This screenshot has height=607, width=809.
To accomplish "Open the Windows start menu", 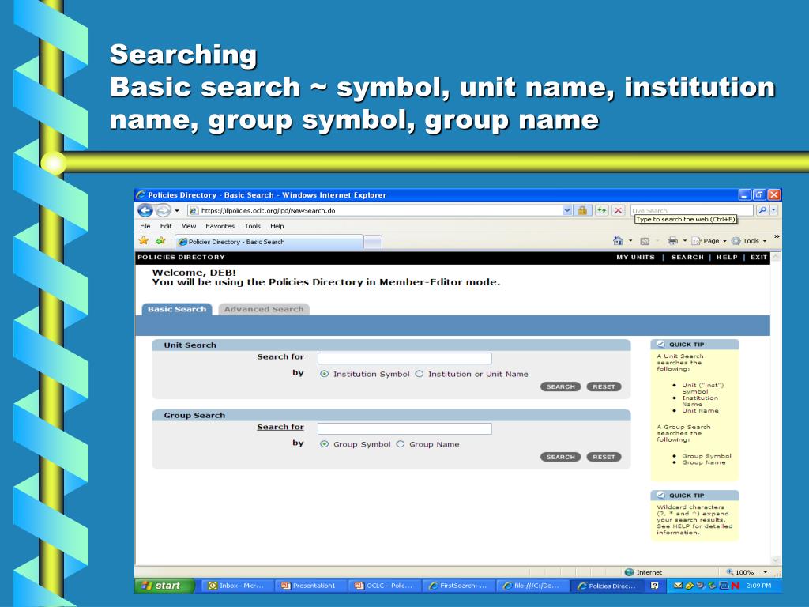I will (x=164, y=586).
